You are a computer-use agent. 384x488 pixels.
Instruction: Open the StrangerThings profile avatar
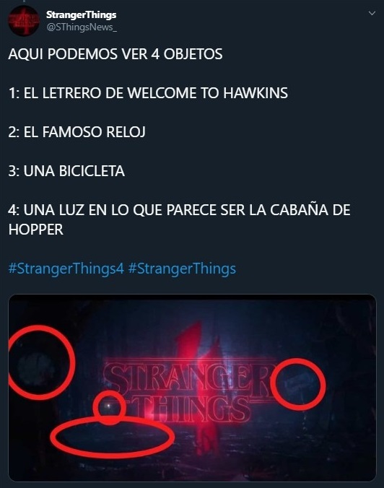(24, 20)
